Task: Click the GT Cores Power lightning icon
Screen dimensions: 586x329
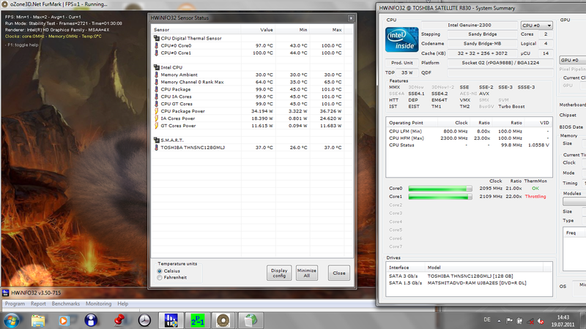Action: [x=156, y=125]
